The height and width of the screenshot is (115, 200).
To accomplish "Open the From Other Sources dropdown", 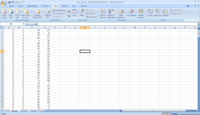I will [26, 13].
